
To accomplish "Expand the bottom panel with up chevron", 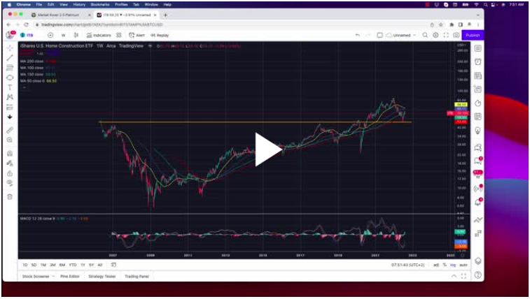I will pos(454,276).
